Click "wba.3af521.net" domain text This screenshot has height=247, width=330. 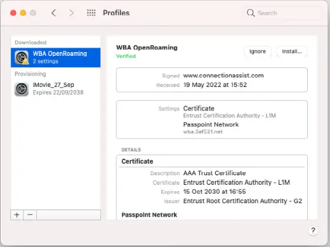pyautogui.click(x=203, y=131)
